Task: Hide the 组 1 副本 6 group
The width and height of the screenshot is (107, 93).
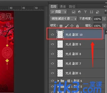Action: click(x=52, y=81)
